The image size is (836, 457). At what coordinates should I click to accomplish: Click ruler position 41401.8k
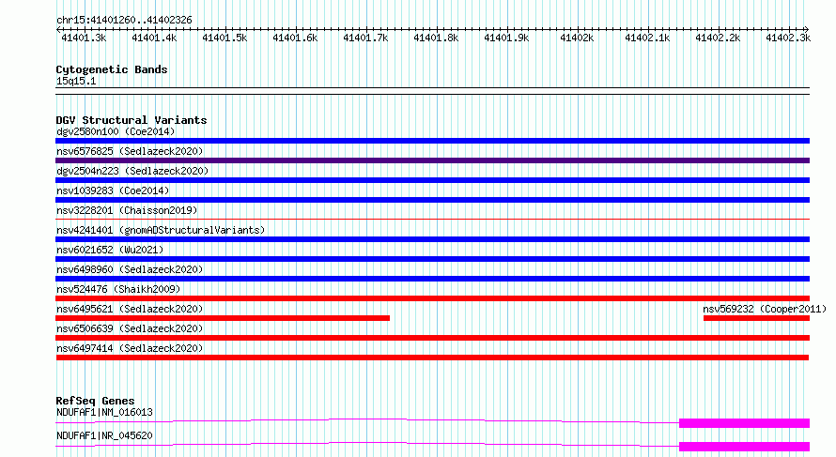(x=436, y=38)
